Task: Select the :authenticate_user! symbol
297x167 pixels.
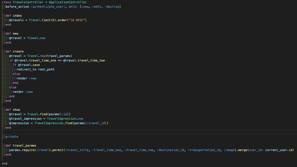Action: 47,7
